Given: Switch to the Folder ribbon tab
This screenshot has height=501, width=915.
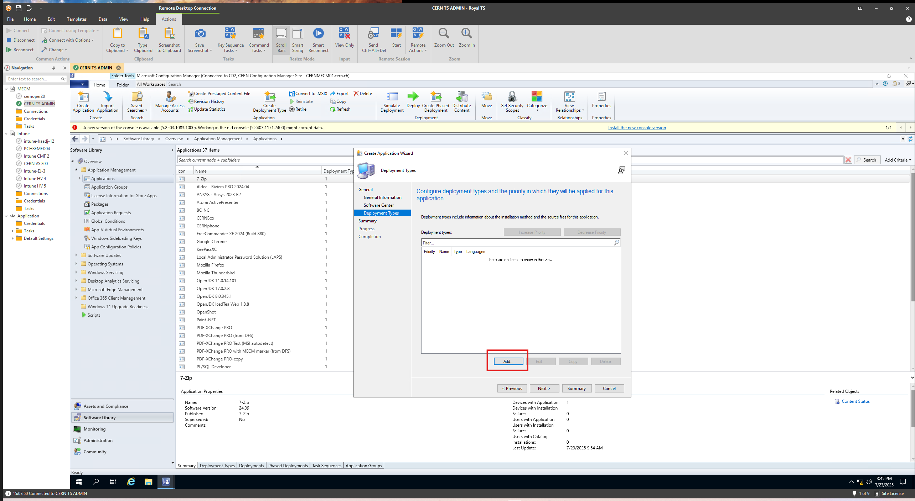Looking at the screenshot, I should [x=123, y=85].
